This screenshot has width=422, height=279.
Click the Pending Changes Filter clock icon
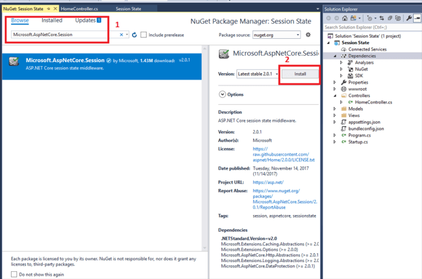tap(370, 18)
